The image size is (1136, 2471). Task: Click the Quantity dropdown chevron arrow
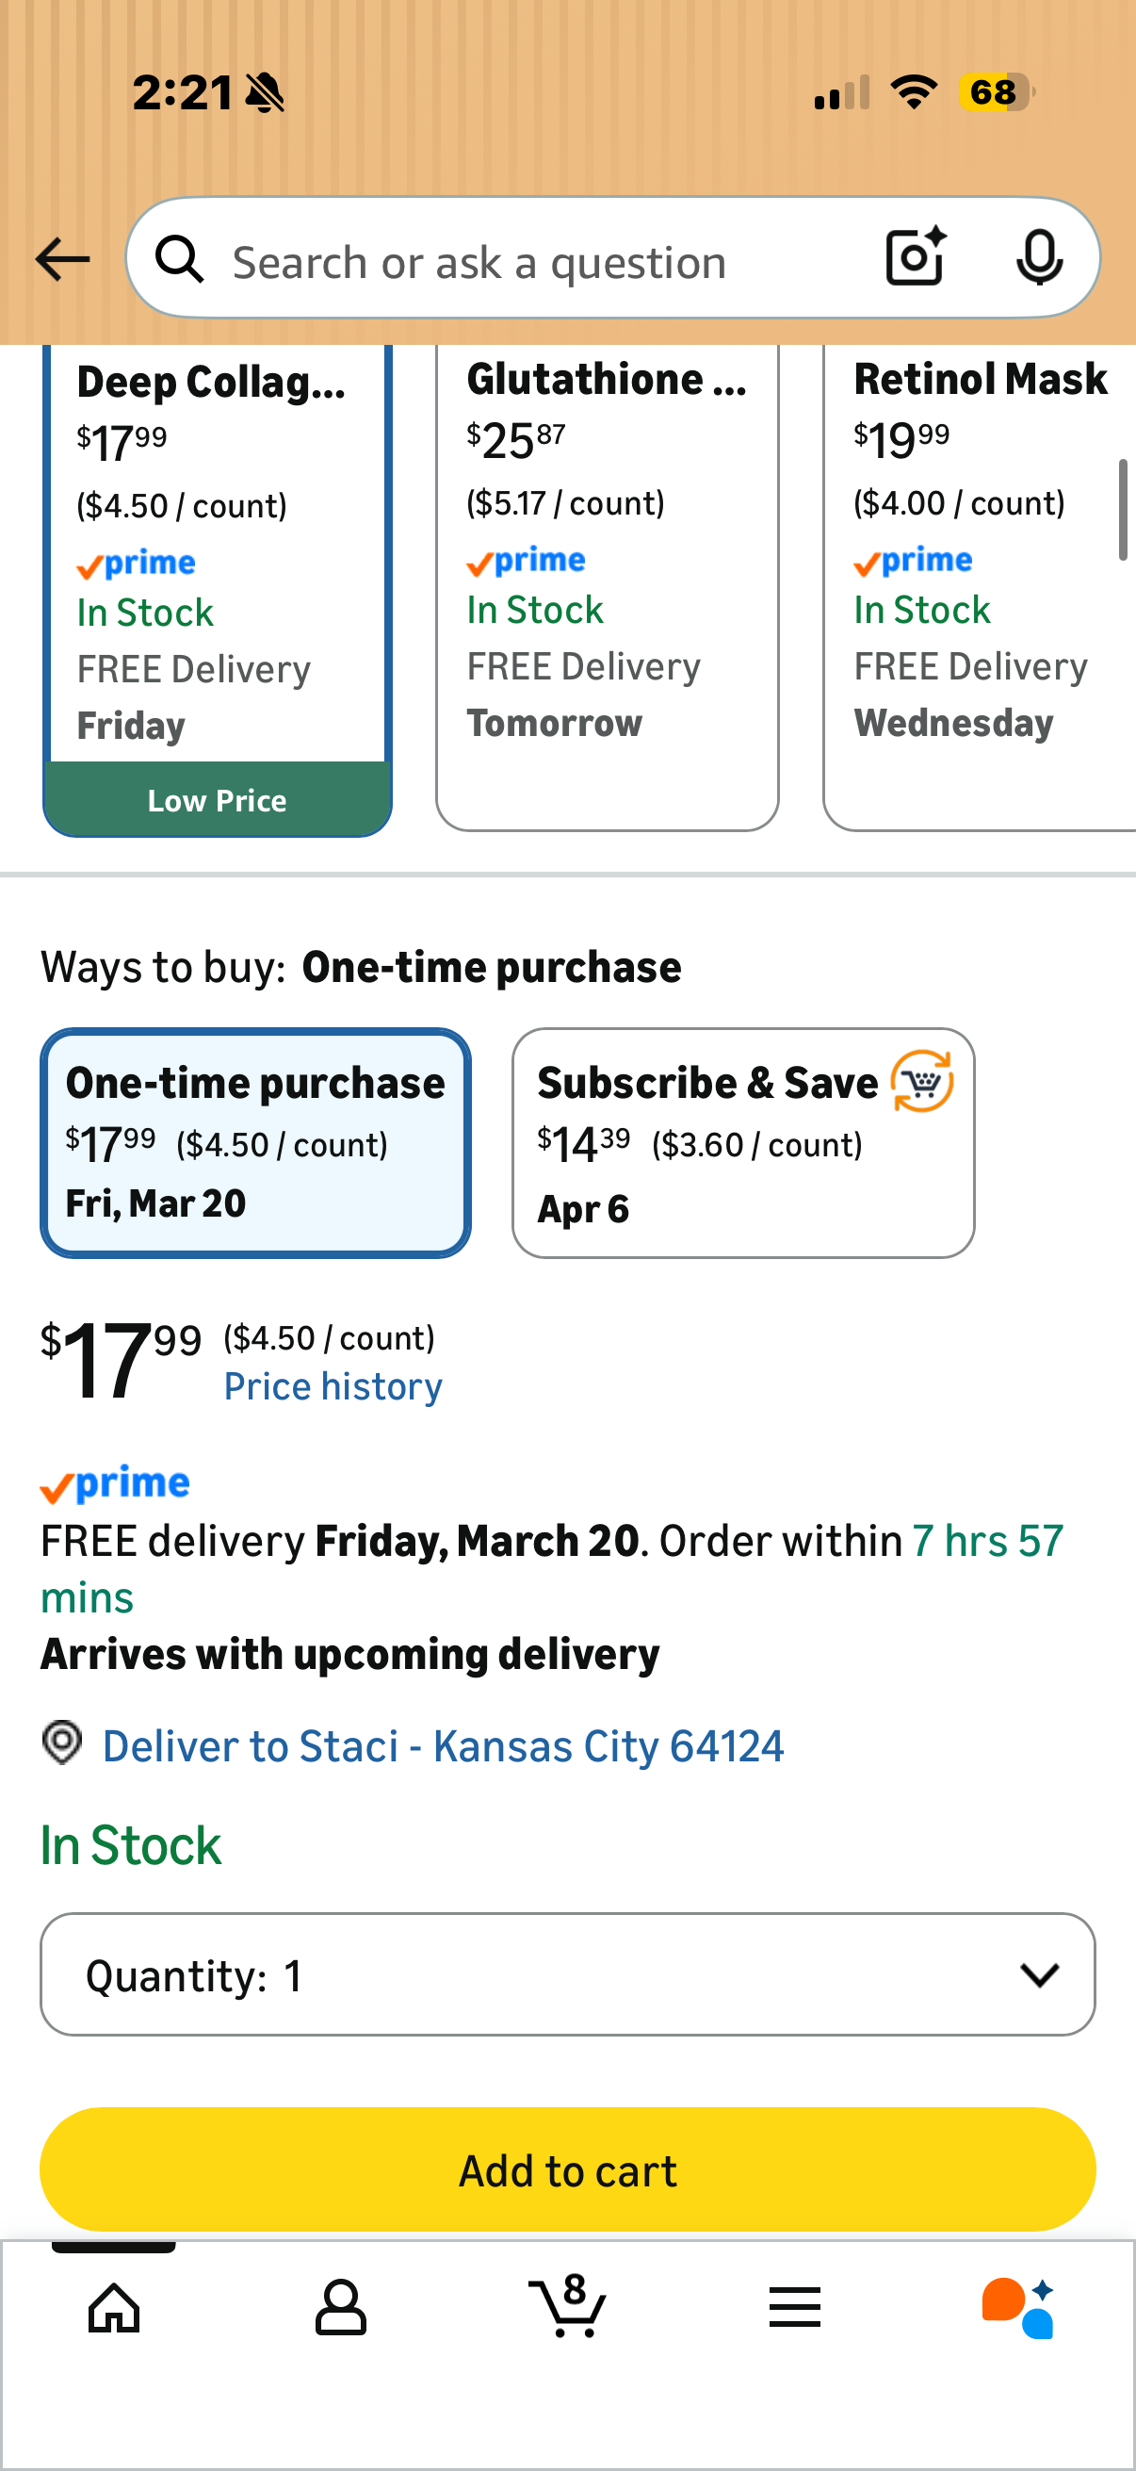(1039, 1974)
